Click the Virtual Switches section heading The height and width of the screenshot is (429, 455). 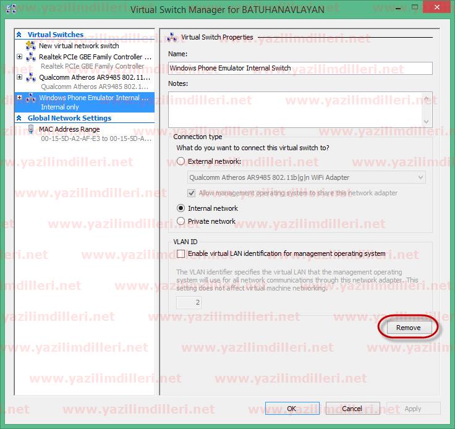pos(56,35)
